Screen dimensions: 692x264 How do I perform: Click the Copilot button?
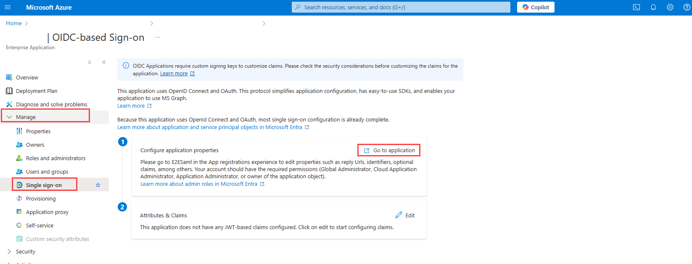coord(536,7)
